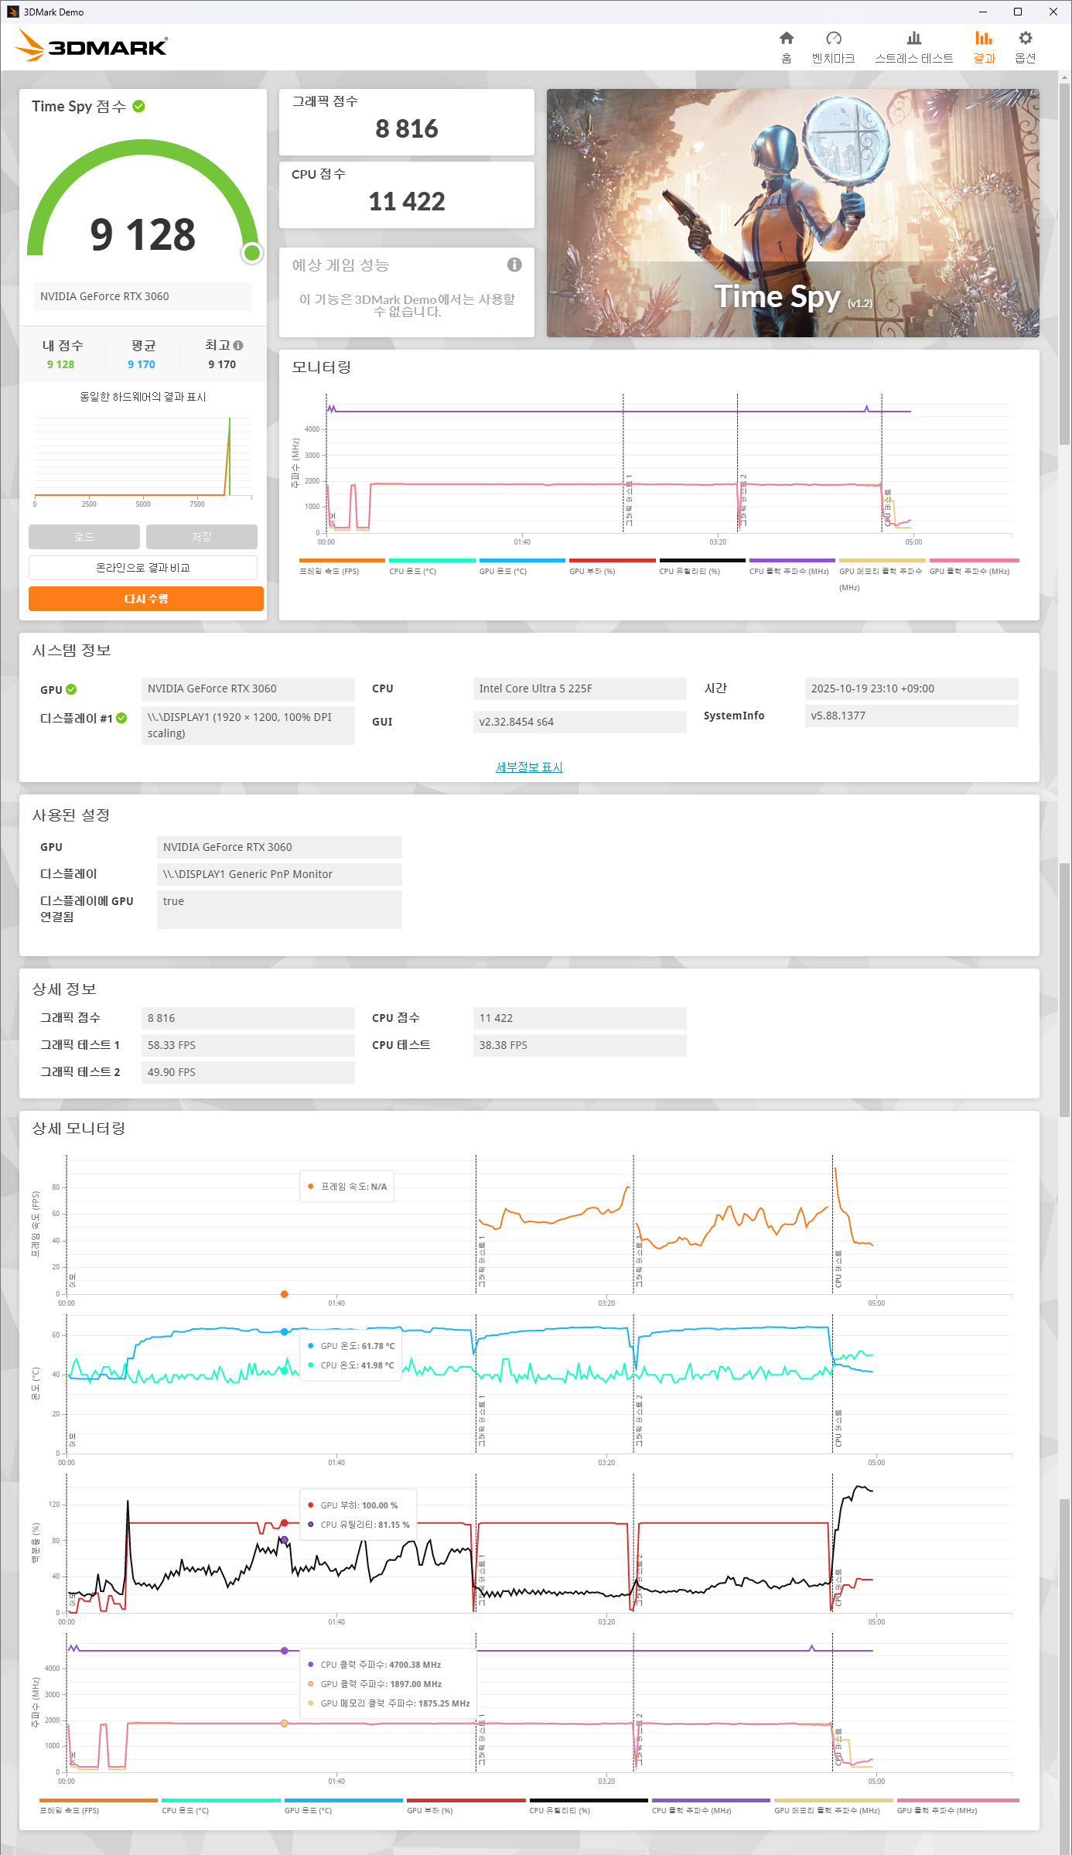Click info icon in 예상 게임 성능 panel
The height and width of the screenshot is (1855, 1072).
coord(514,265)
